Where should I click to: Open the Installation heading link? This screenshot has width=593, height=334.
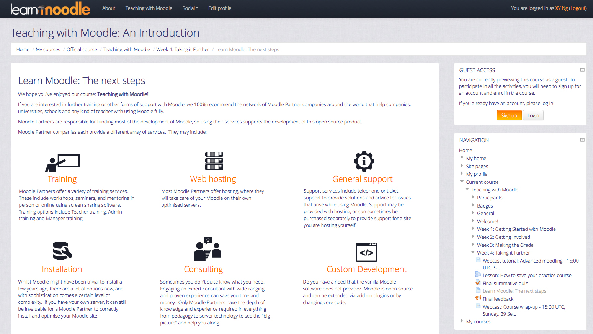[x=62, y=269]
